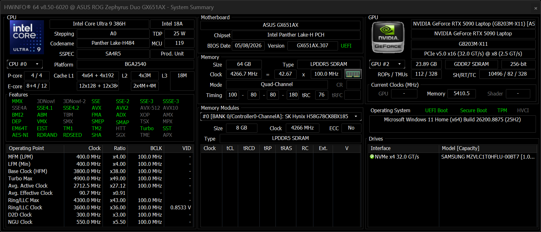Screen dimensions: 541x232
Task: Click the P-core count 4 / 4
Action: [37, 76]
